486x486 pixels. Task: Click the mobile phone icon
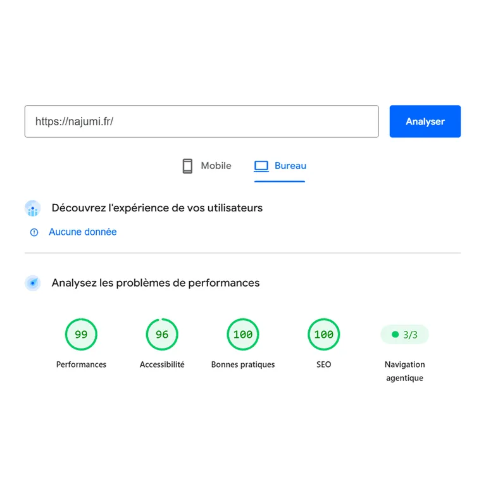pos(187,166)
